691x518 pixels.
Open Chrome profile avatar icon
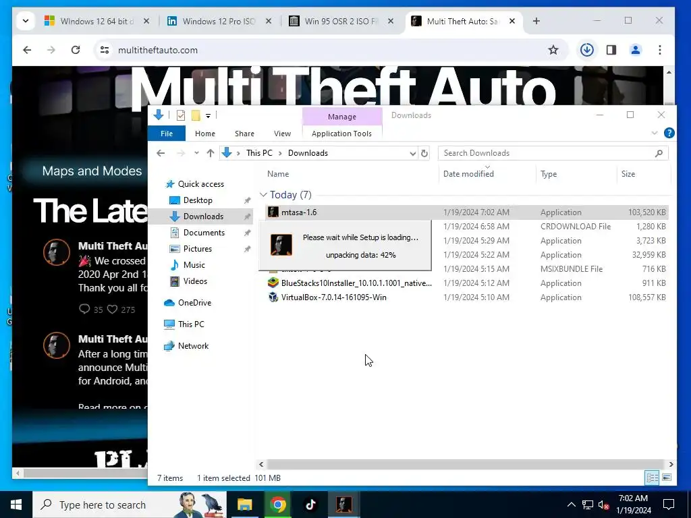(636, 50)
